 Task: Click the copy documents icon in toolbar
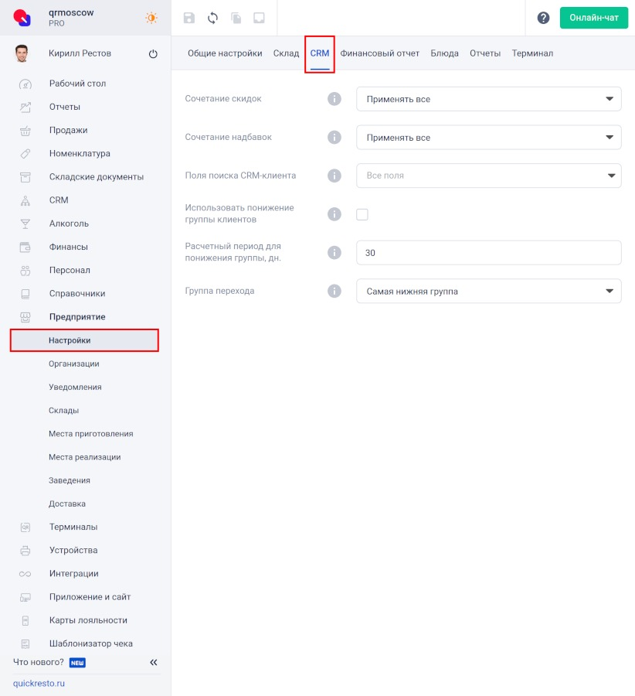(x=236, y=18)
